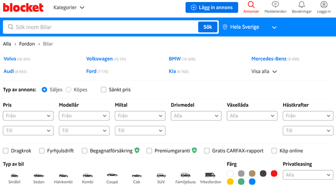Enable the Sänkt pris checkbox
This screenshot has height=188, width=336.
[103, 90]
